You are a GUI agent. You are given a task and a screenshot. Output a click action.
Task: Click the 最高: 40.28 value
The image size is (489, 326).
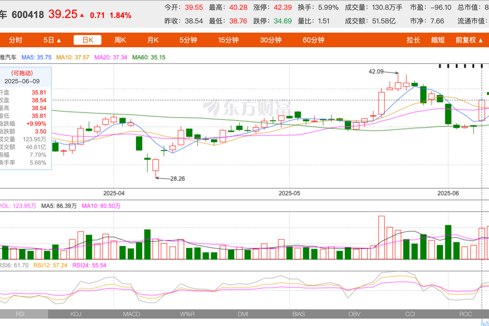pos(238,7)
